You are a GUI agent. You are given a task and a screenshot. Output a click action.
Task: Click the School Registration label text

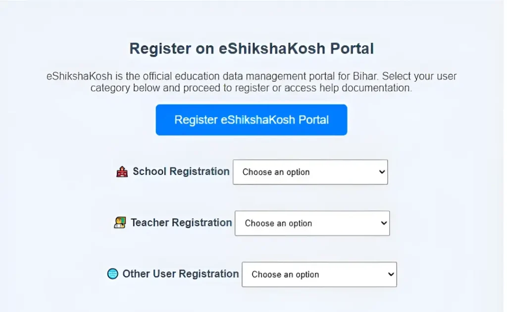click(x=181, y=172)
